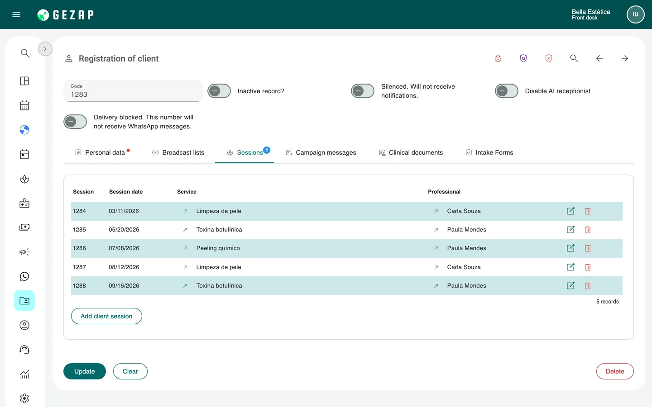Viewport: 652px width, 407px height.
Task: Open the settings gear in sidebar
Action: tap(24, 398)
